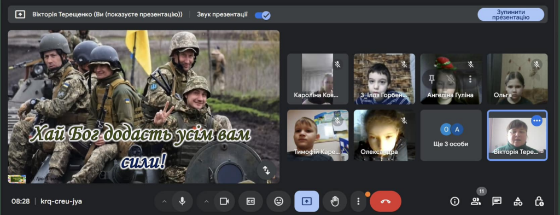
Task: Click the participant count badge 11
Action: pos(481,191)
